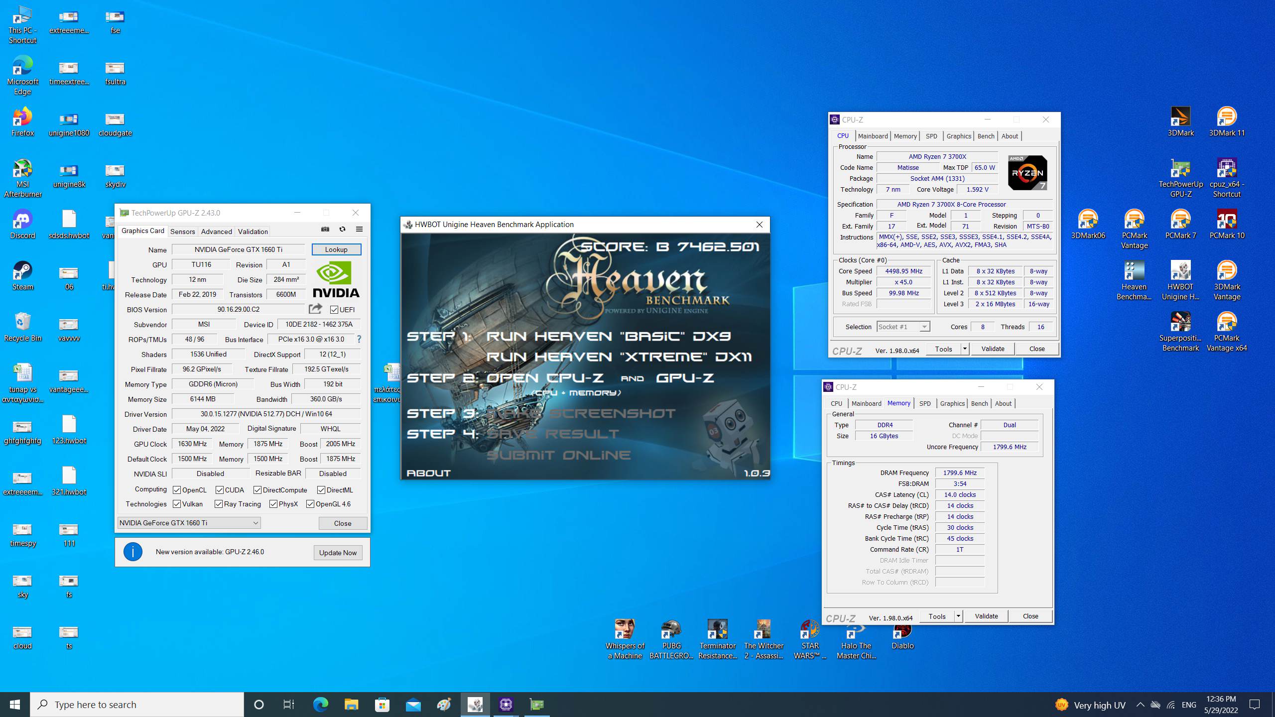
Task: Switch to GPU-Z Validation tab
Action: (x=253, y=232)
